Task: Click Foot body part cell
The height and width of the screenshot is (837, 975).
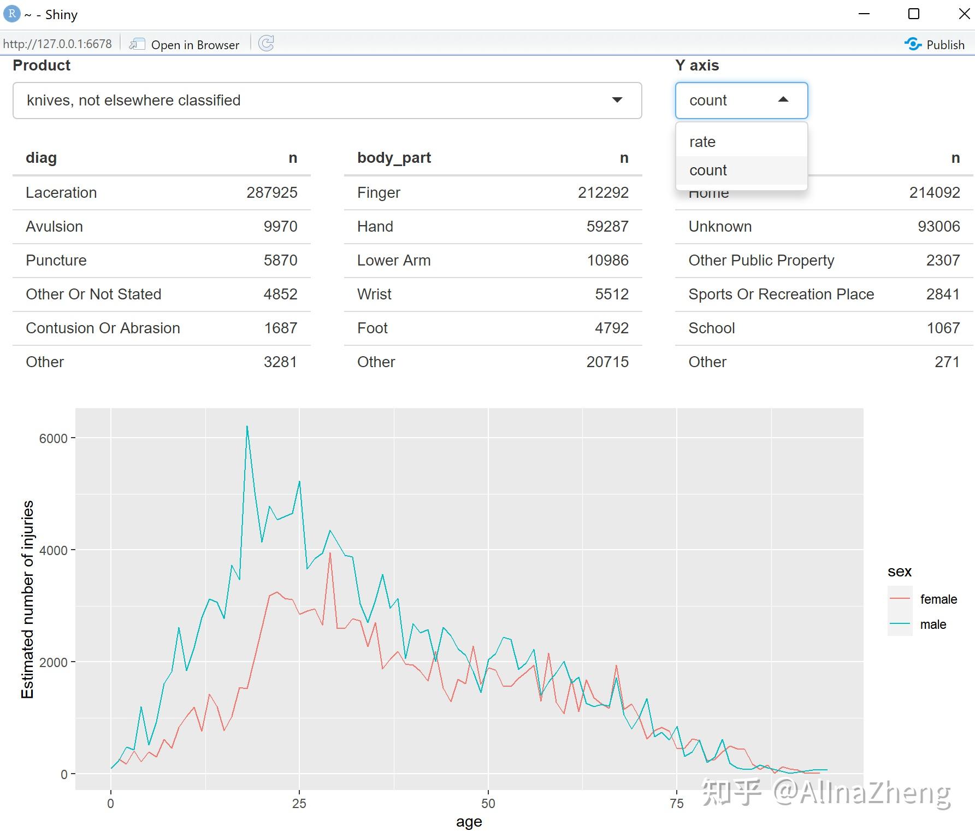Action: click(373, 328)
